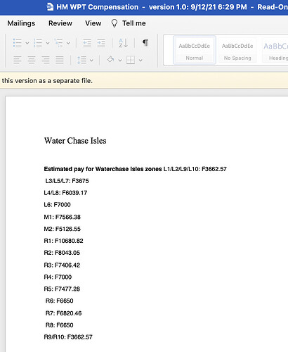Click the 'R1: F10680.82' line
The image size is (288, 352).
(63, 241)
